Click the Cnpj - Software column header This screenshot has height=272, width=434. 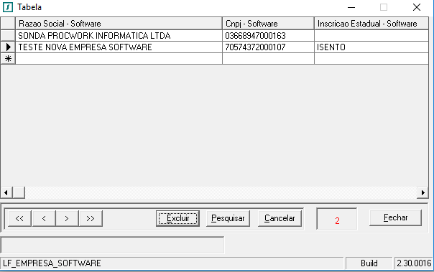coord(268,24)
